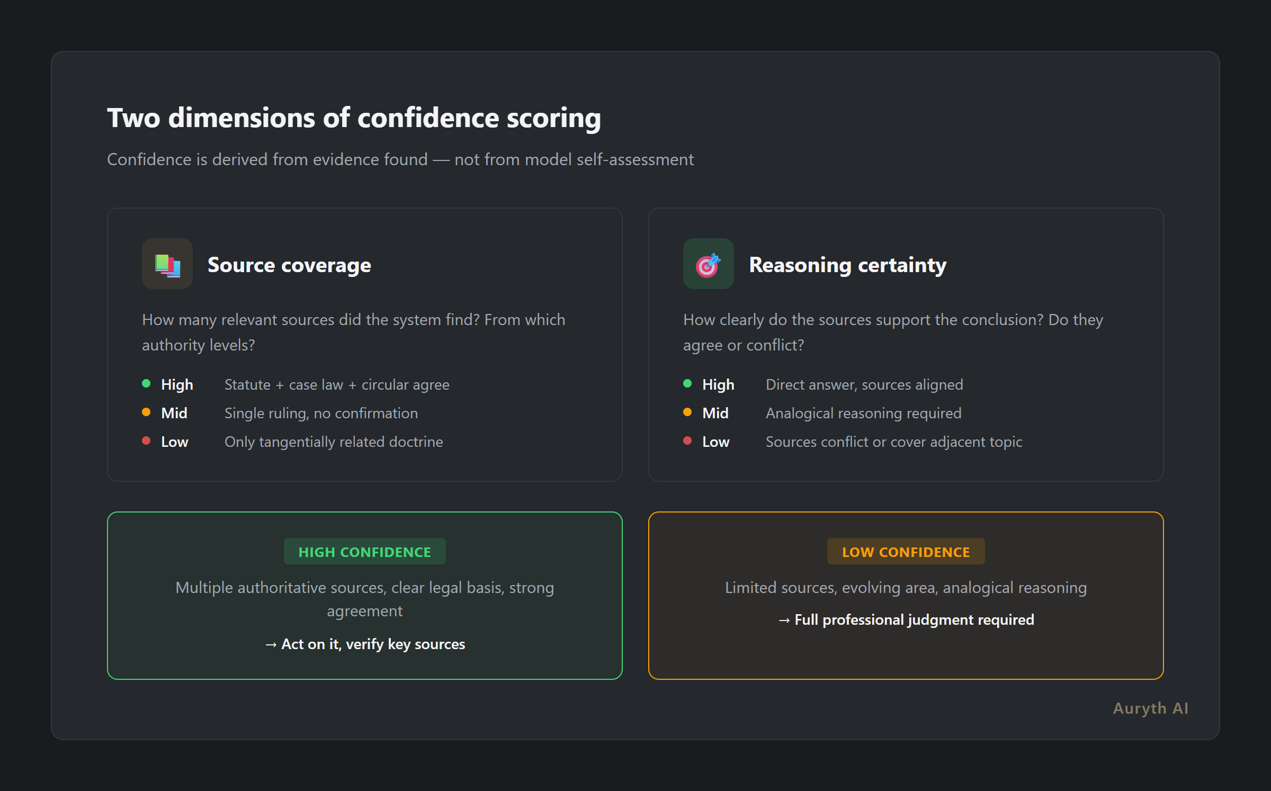
Task: Collapse the HIGH CONFIDENCE panel
Action: (364, 596)
